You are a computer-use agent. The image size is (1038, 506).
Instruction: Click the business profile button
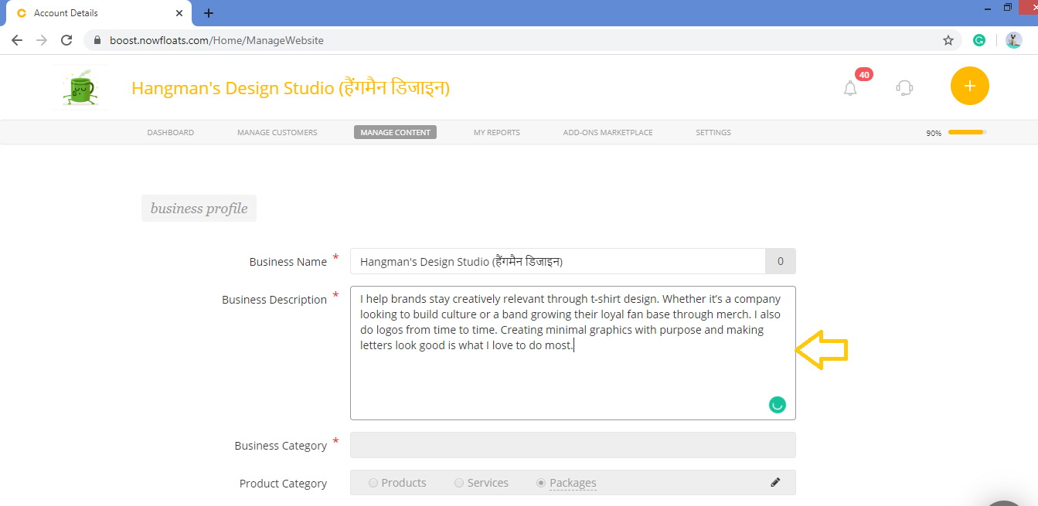click(198, 208)
